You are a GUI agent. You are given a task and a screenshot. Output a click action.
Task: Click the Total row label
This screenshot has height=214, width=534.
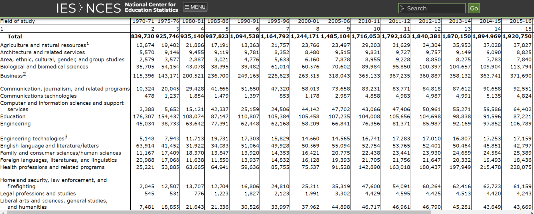pos(15,36)
